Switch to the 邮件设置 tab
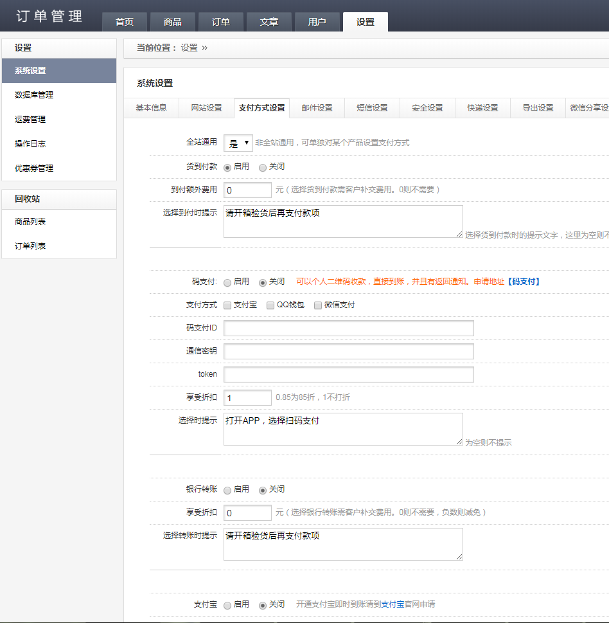This screenshot has width=609, height=623. pos(317,108)
